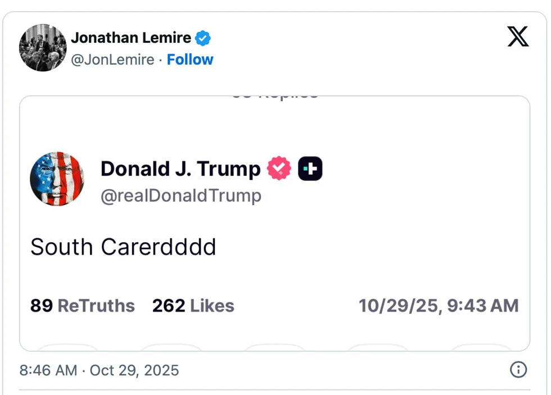The image size is (551, 395).
Task: Click the partially visible Replies header in the card
Action: (274, 94)
